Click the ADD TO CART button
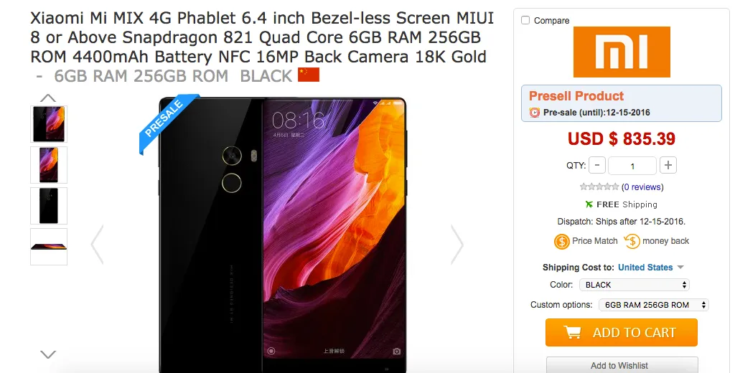This screenshot has height=373, width=735. [x=621, y=332]
